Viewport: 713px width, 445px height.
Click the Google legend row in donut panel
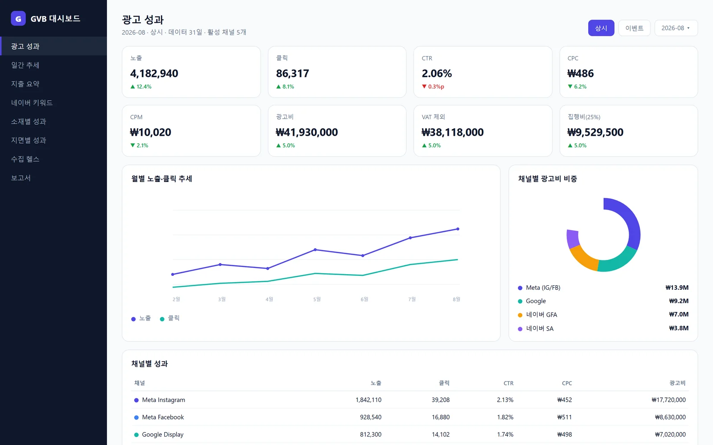pos(603,301)
